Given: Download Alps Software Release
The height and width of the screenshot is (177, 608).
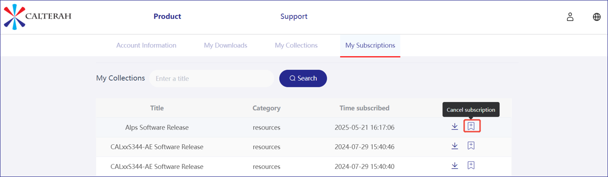Looking at the screenshot, I should pyautogui.click(x=455, y=126).
